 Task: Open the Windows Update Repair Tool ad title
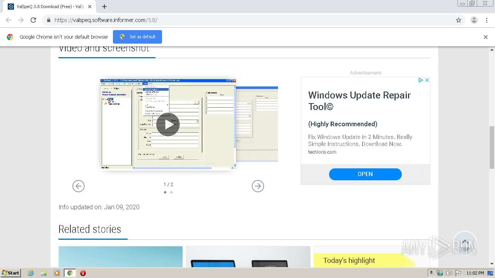coord(359,101)
